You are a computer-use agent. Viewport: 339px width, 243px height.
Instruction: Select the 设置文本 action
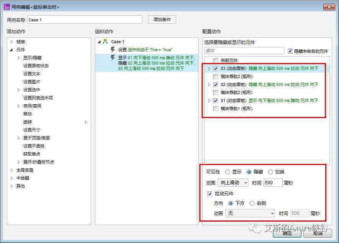31,74
